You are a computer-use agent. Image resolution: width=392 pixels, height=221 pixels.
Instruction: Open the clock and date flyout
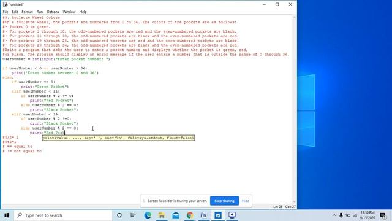pos(367,215)
